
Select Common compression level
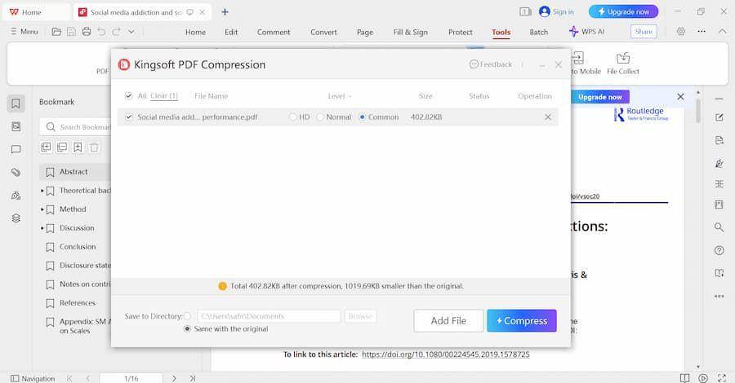click(363, 117)
